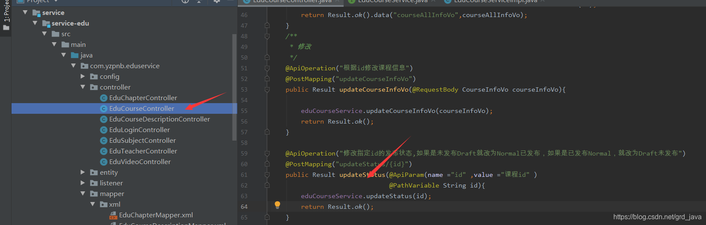The width and height of the screenshot is (706, 225).
Task: Click class icon beside EduCourseController
Action: tap(103, 109)
